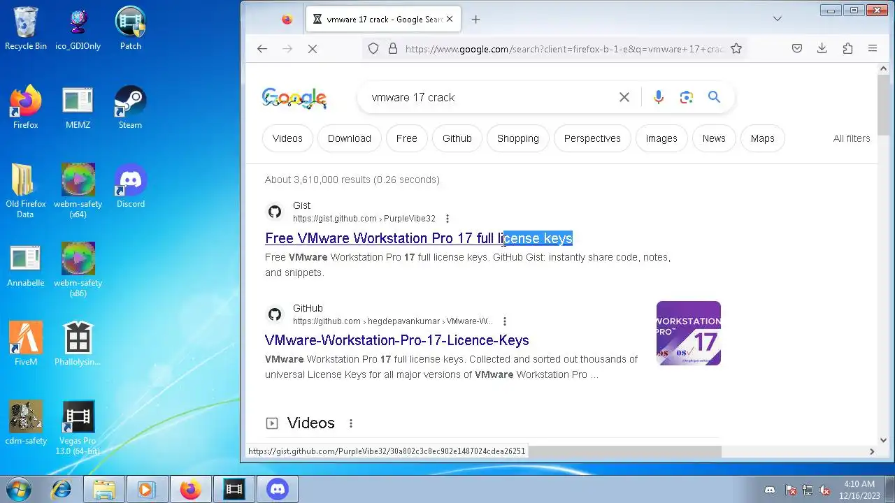Open the MEMZ desktop icon
895x503 pixels.
tap(78, 107)
